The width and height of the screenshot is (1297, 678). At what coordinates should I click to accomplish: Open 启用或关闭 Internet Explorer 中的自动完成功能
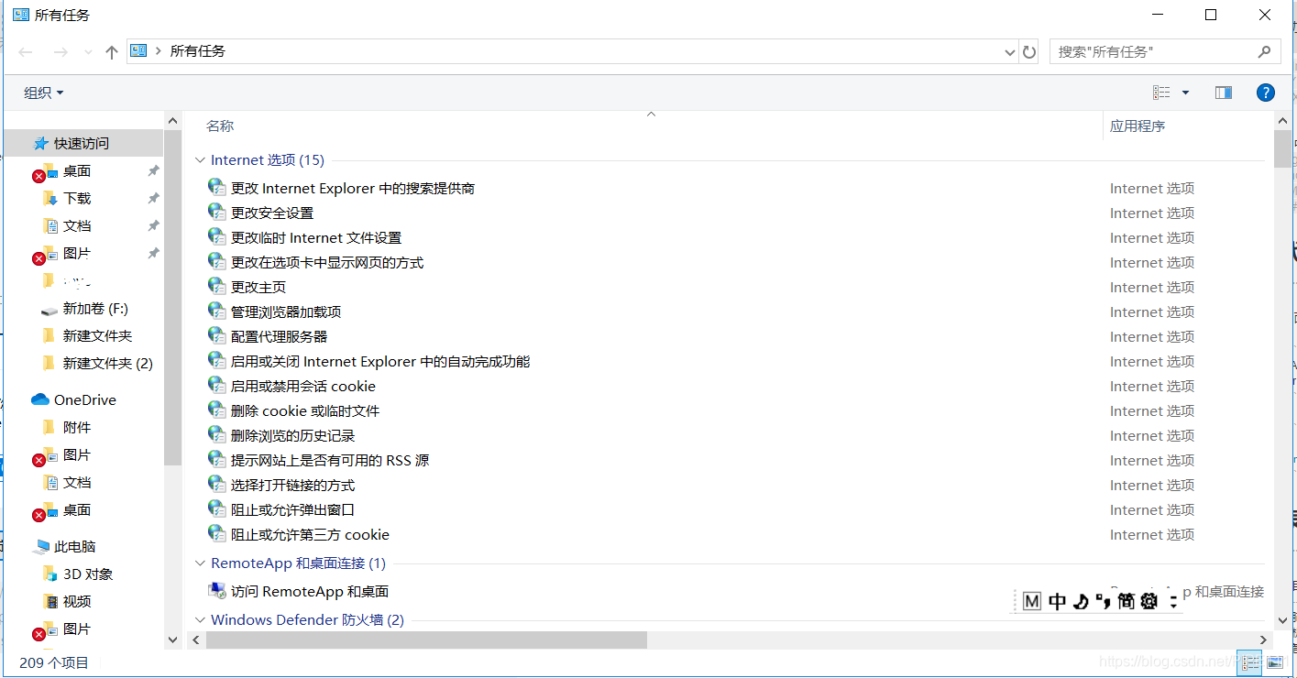pyautogui.click(x=380, y=361)
